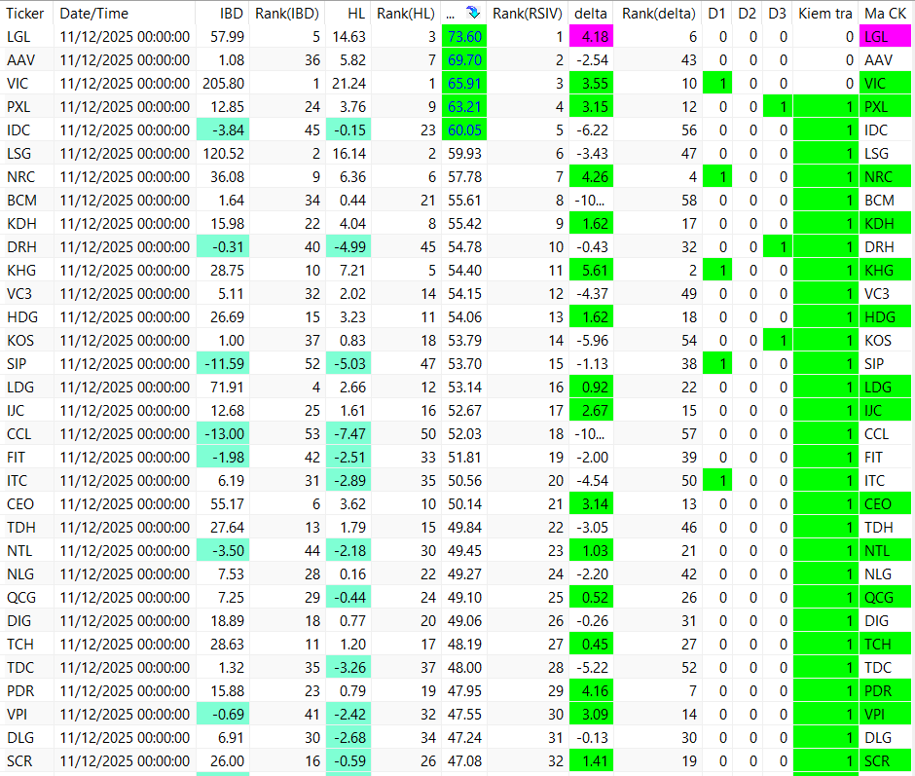Click the green D3 cell in the KOS row
915x776 pixels.
pyautogui.click(x=778, y=341)
